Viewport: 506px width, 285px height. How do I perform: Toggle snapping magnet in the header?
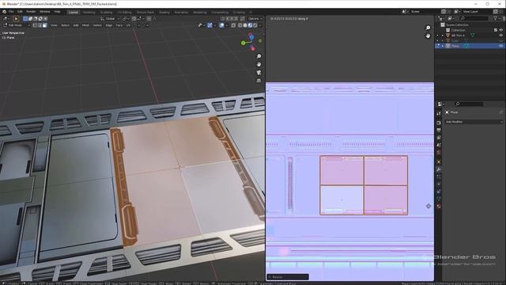coord(134,19)
